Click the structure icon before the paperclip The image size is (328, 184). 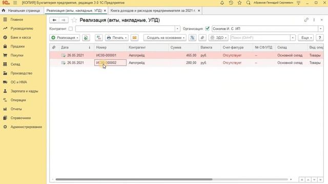point(192,37)
